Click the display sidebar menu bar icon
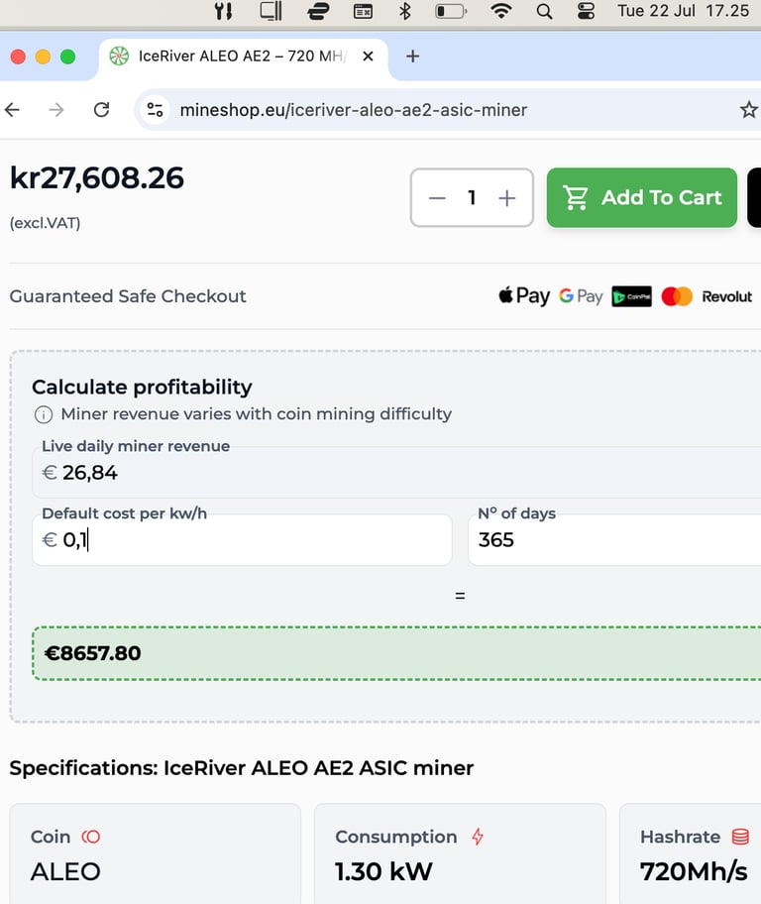 pyautogui.click(x=271, y=11)
